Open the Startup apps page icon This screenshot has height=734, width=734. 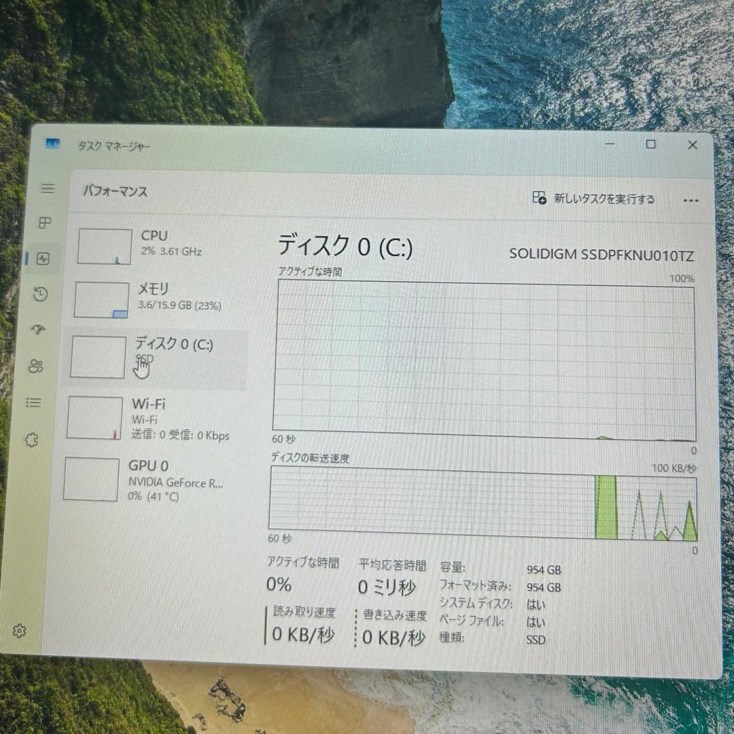[40, 330]
